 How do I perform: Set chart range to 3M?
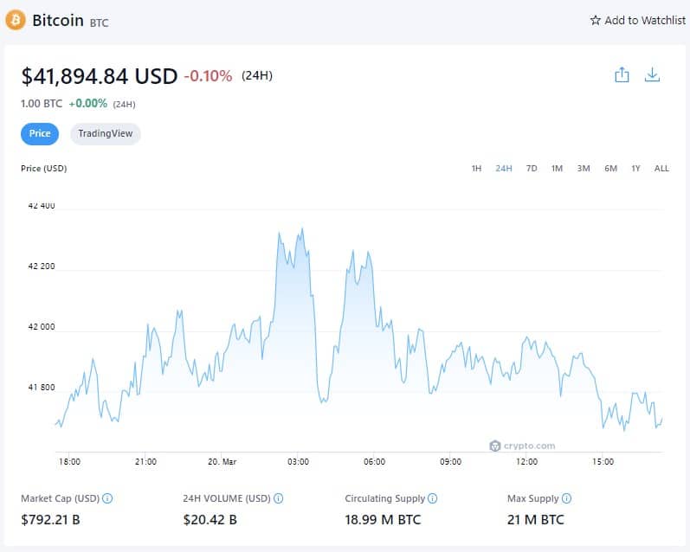pos(584,169)
